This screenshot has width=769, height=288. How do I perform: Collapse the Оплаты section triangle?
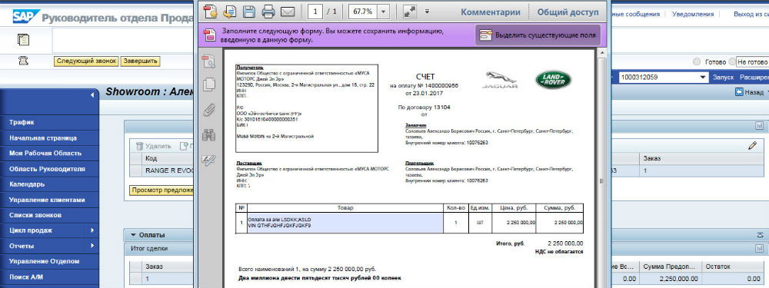133,235
